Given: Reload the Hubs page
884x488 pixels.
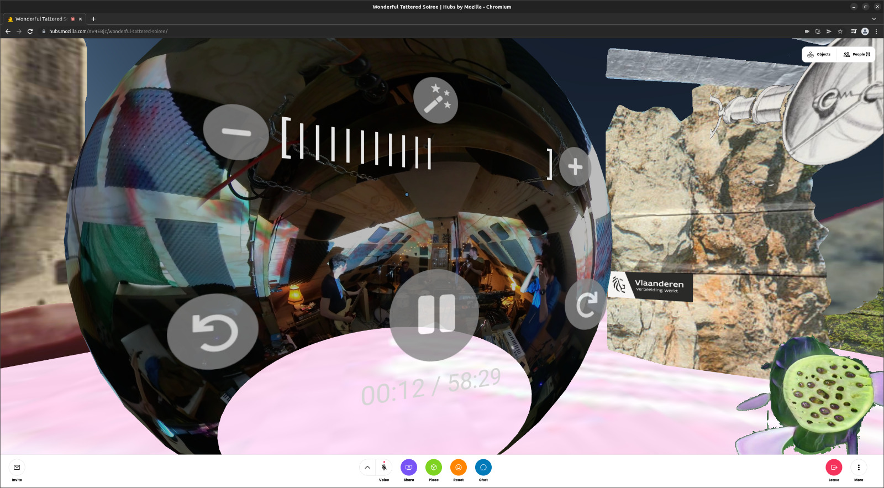Looking at the screenshot, I should click(30, 32).
